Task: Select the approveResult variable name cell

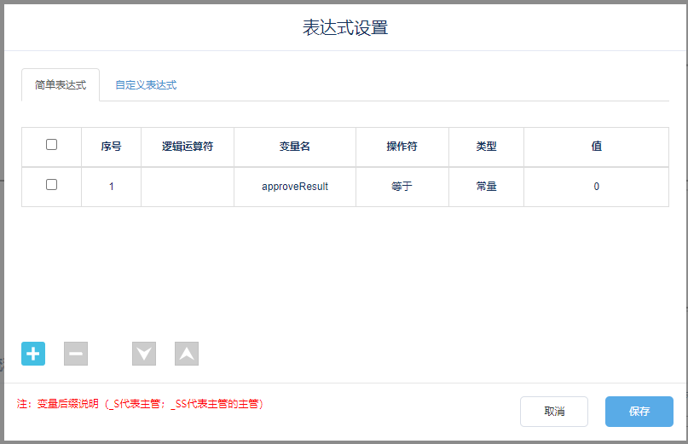Action: coord(295,187)
